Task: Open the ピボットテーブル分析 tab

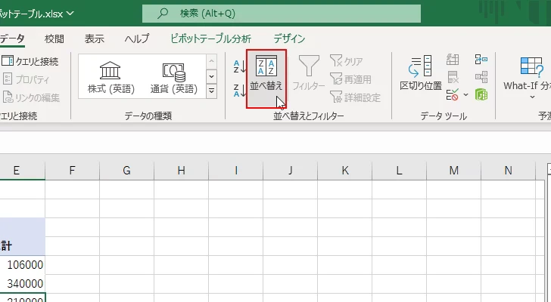Action: click(x=211, y=39)
